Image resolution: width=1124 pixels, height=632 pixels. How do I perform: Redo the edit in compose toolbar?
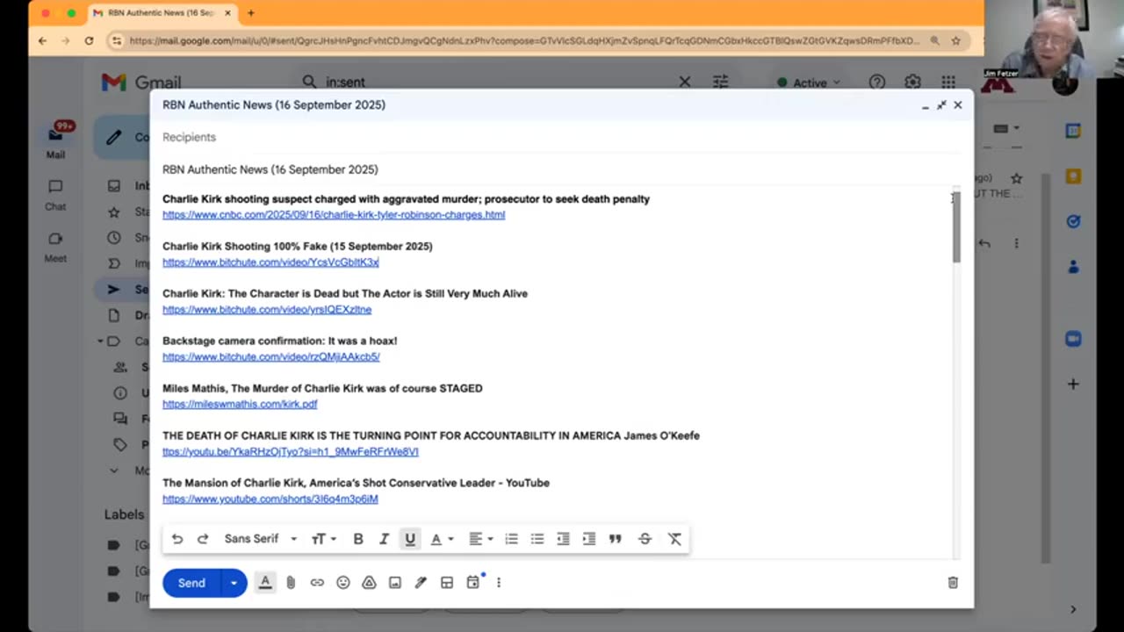click(x=203, y=539)
